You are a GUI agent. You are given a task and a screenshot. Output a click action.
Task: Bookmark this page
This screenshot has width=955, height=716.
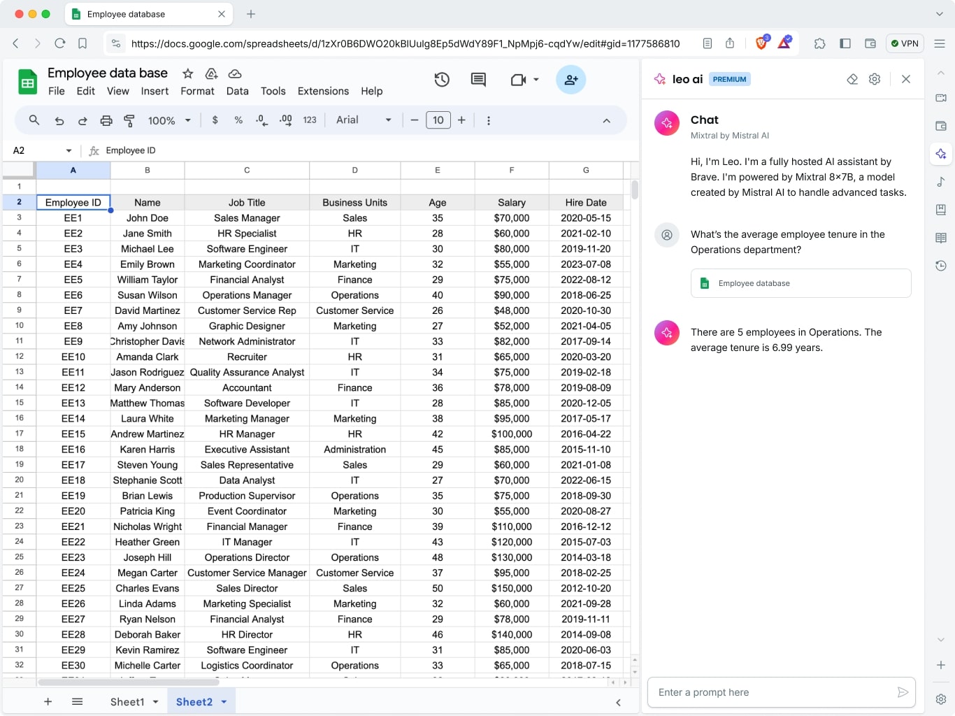(82, 43)
